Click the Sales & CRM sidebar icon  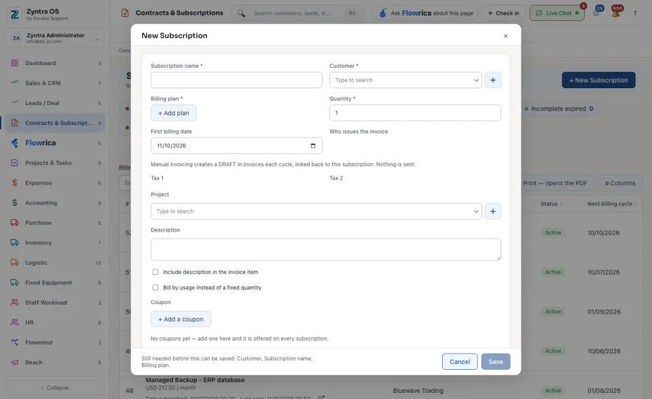pyautogui.click(x=14, y=83)
